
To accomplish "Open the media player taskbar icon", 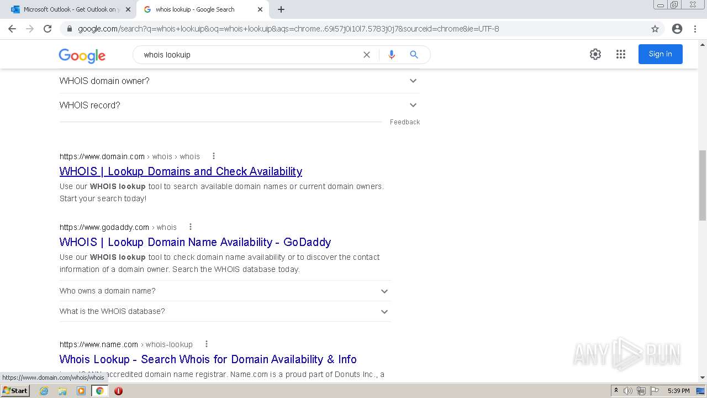I will 81,391.
